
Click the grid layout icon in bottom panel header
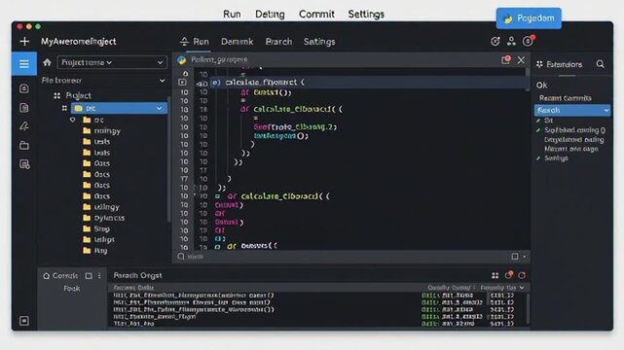click(496, 275)
